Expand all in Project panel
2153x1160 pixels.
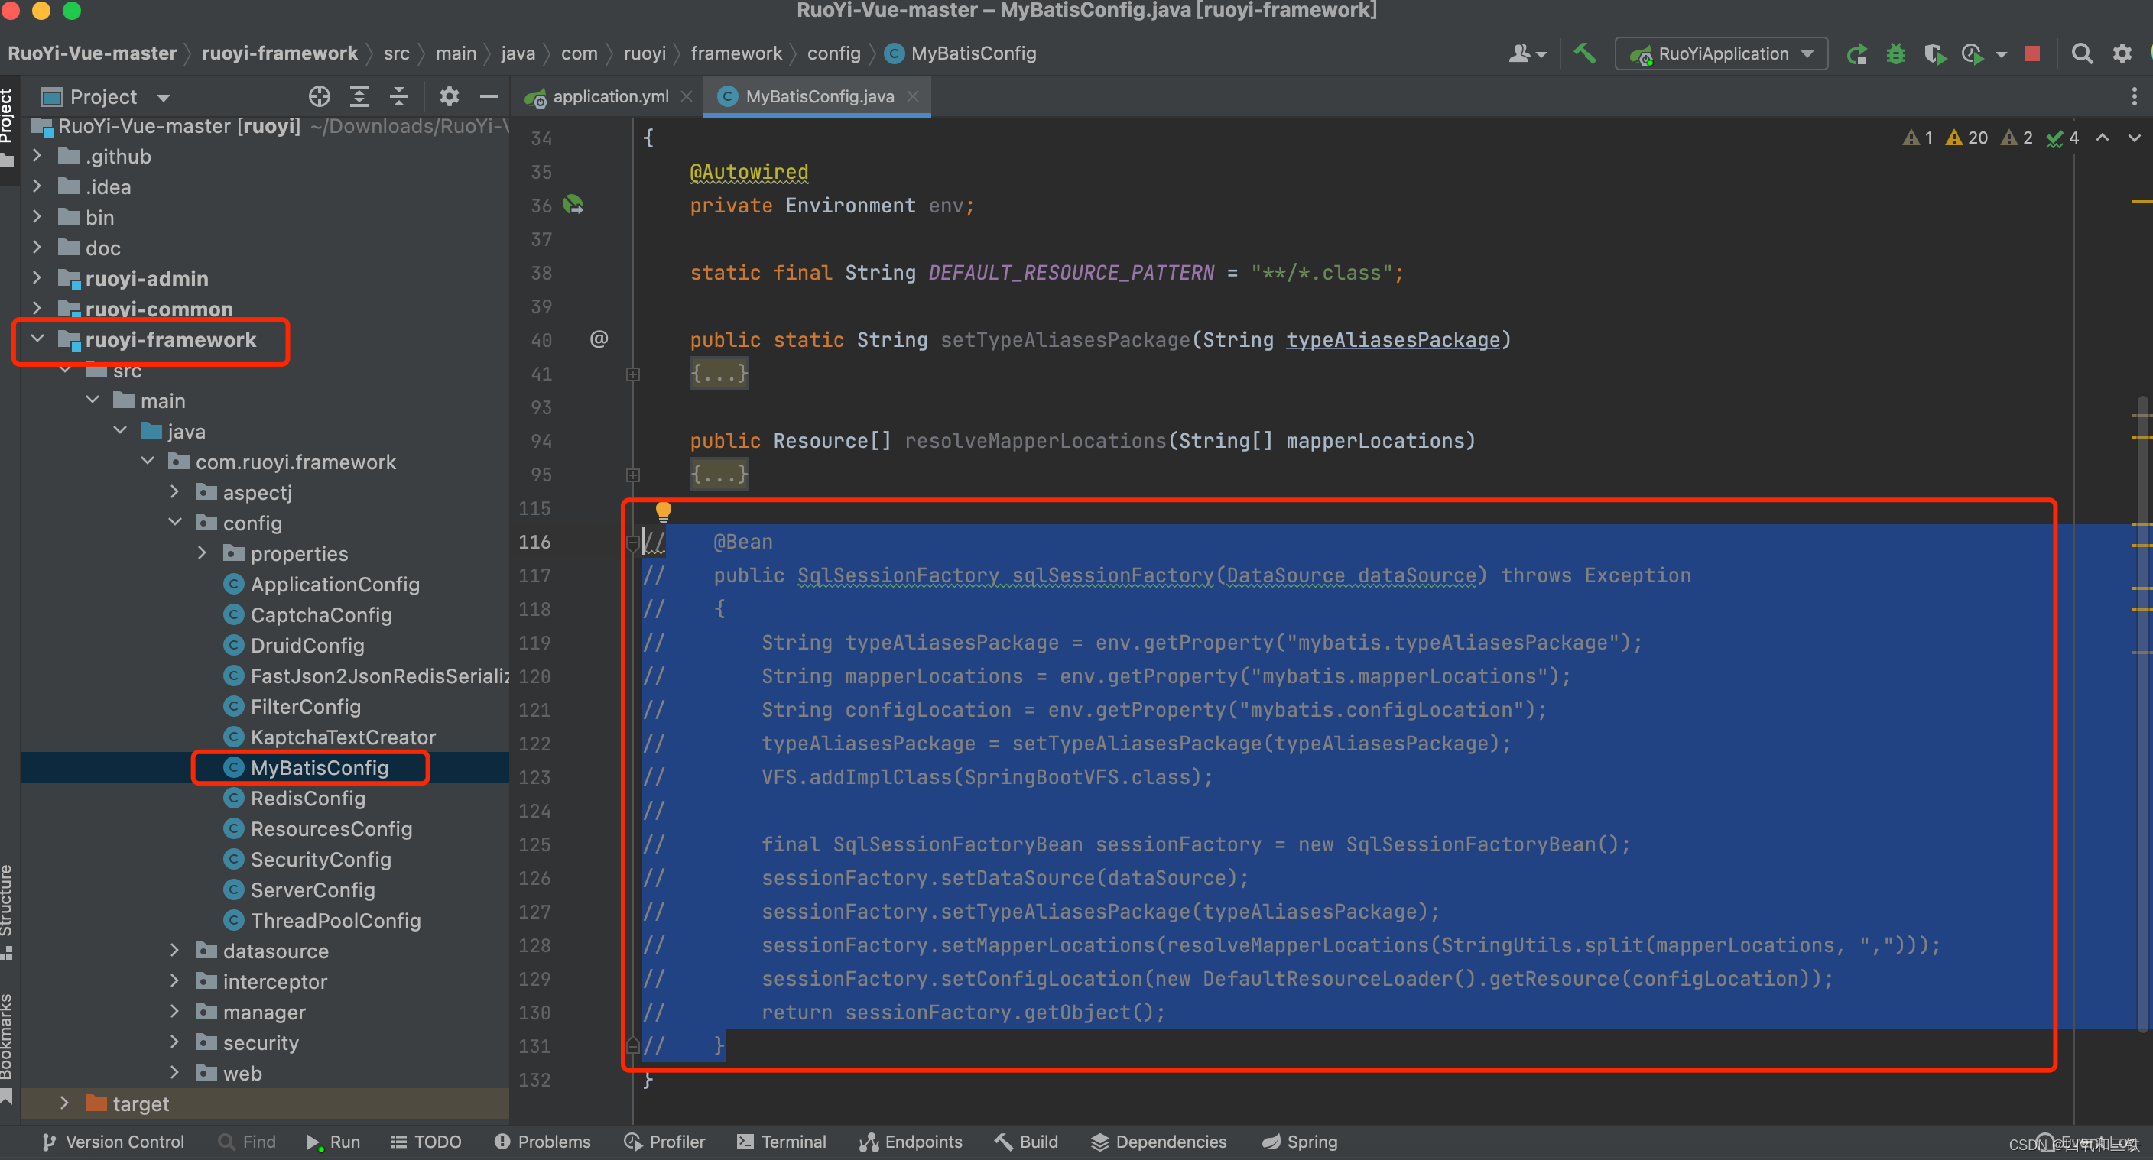359,97
